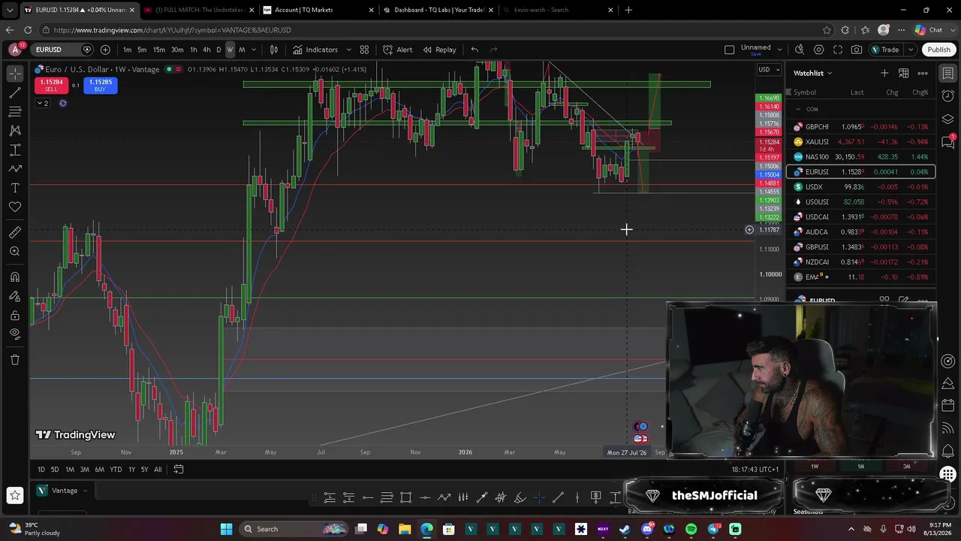The width and height of the screenshot is (961, 541).
Task: Open the heart icons tool
Action: 15,207
